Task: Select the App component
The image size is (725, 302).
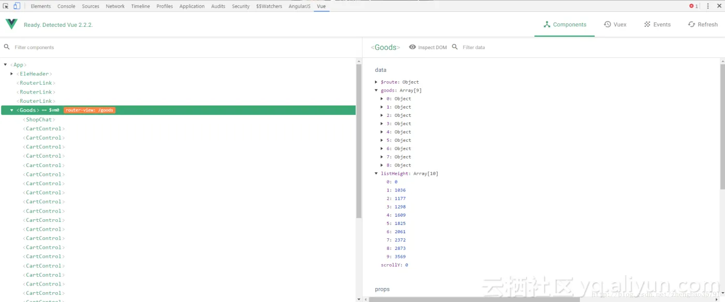Action: point(18,65)
